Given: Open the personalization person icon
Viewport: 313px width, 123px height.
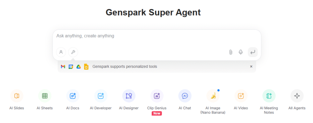Looking at the screenshot, I should click(61, 52).
